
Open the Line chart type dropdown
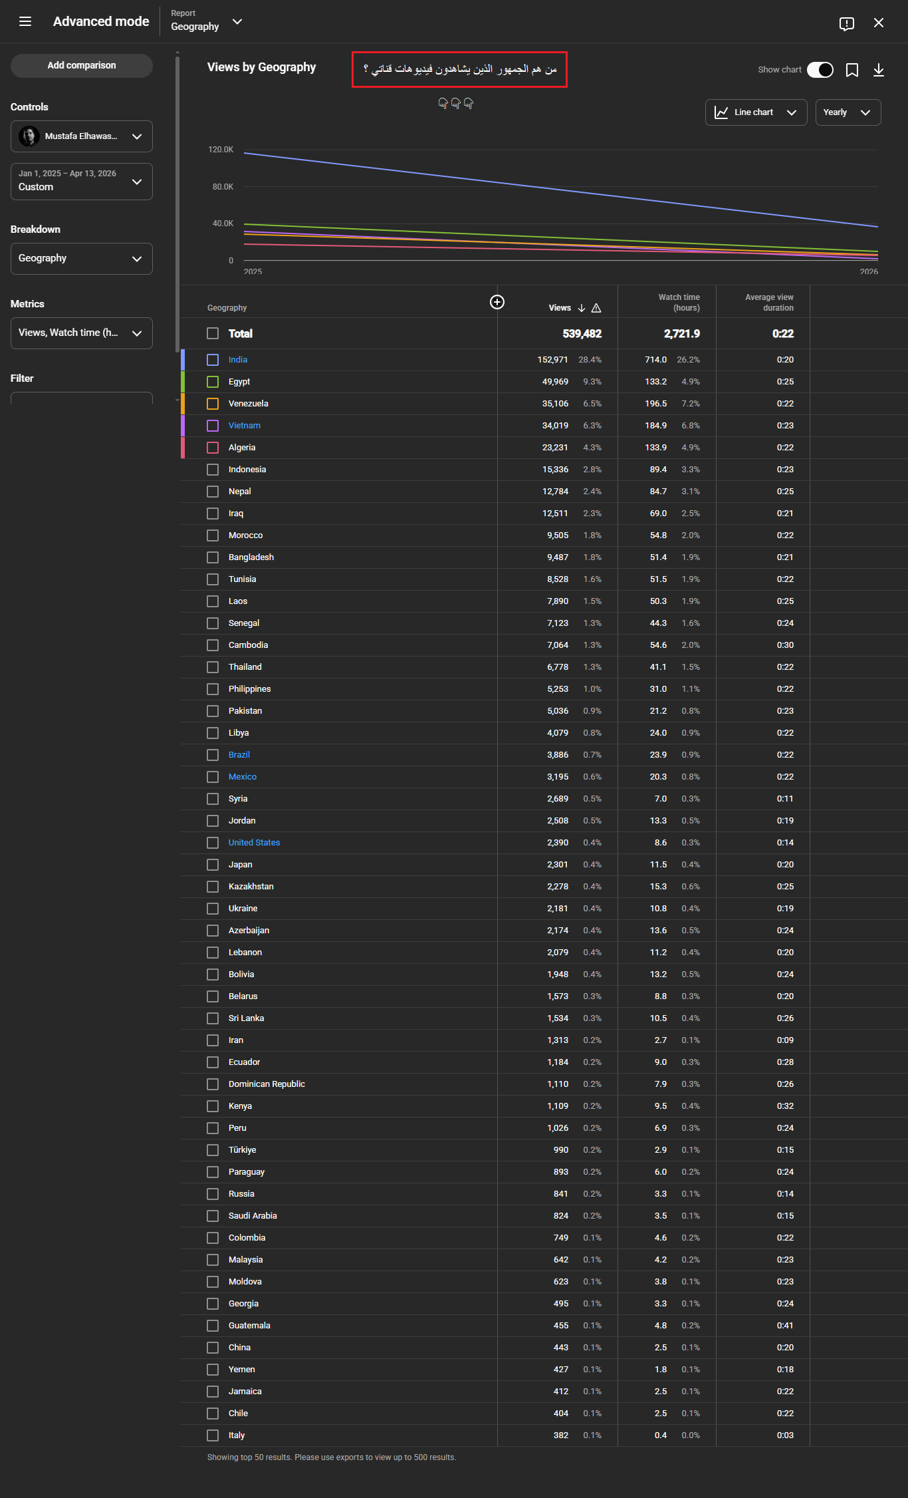click(x=756, y=112)
